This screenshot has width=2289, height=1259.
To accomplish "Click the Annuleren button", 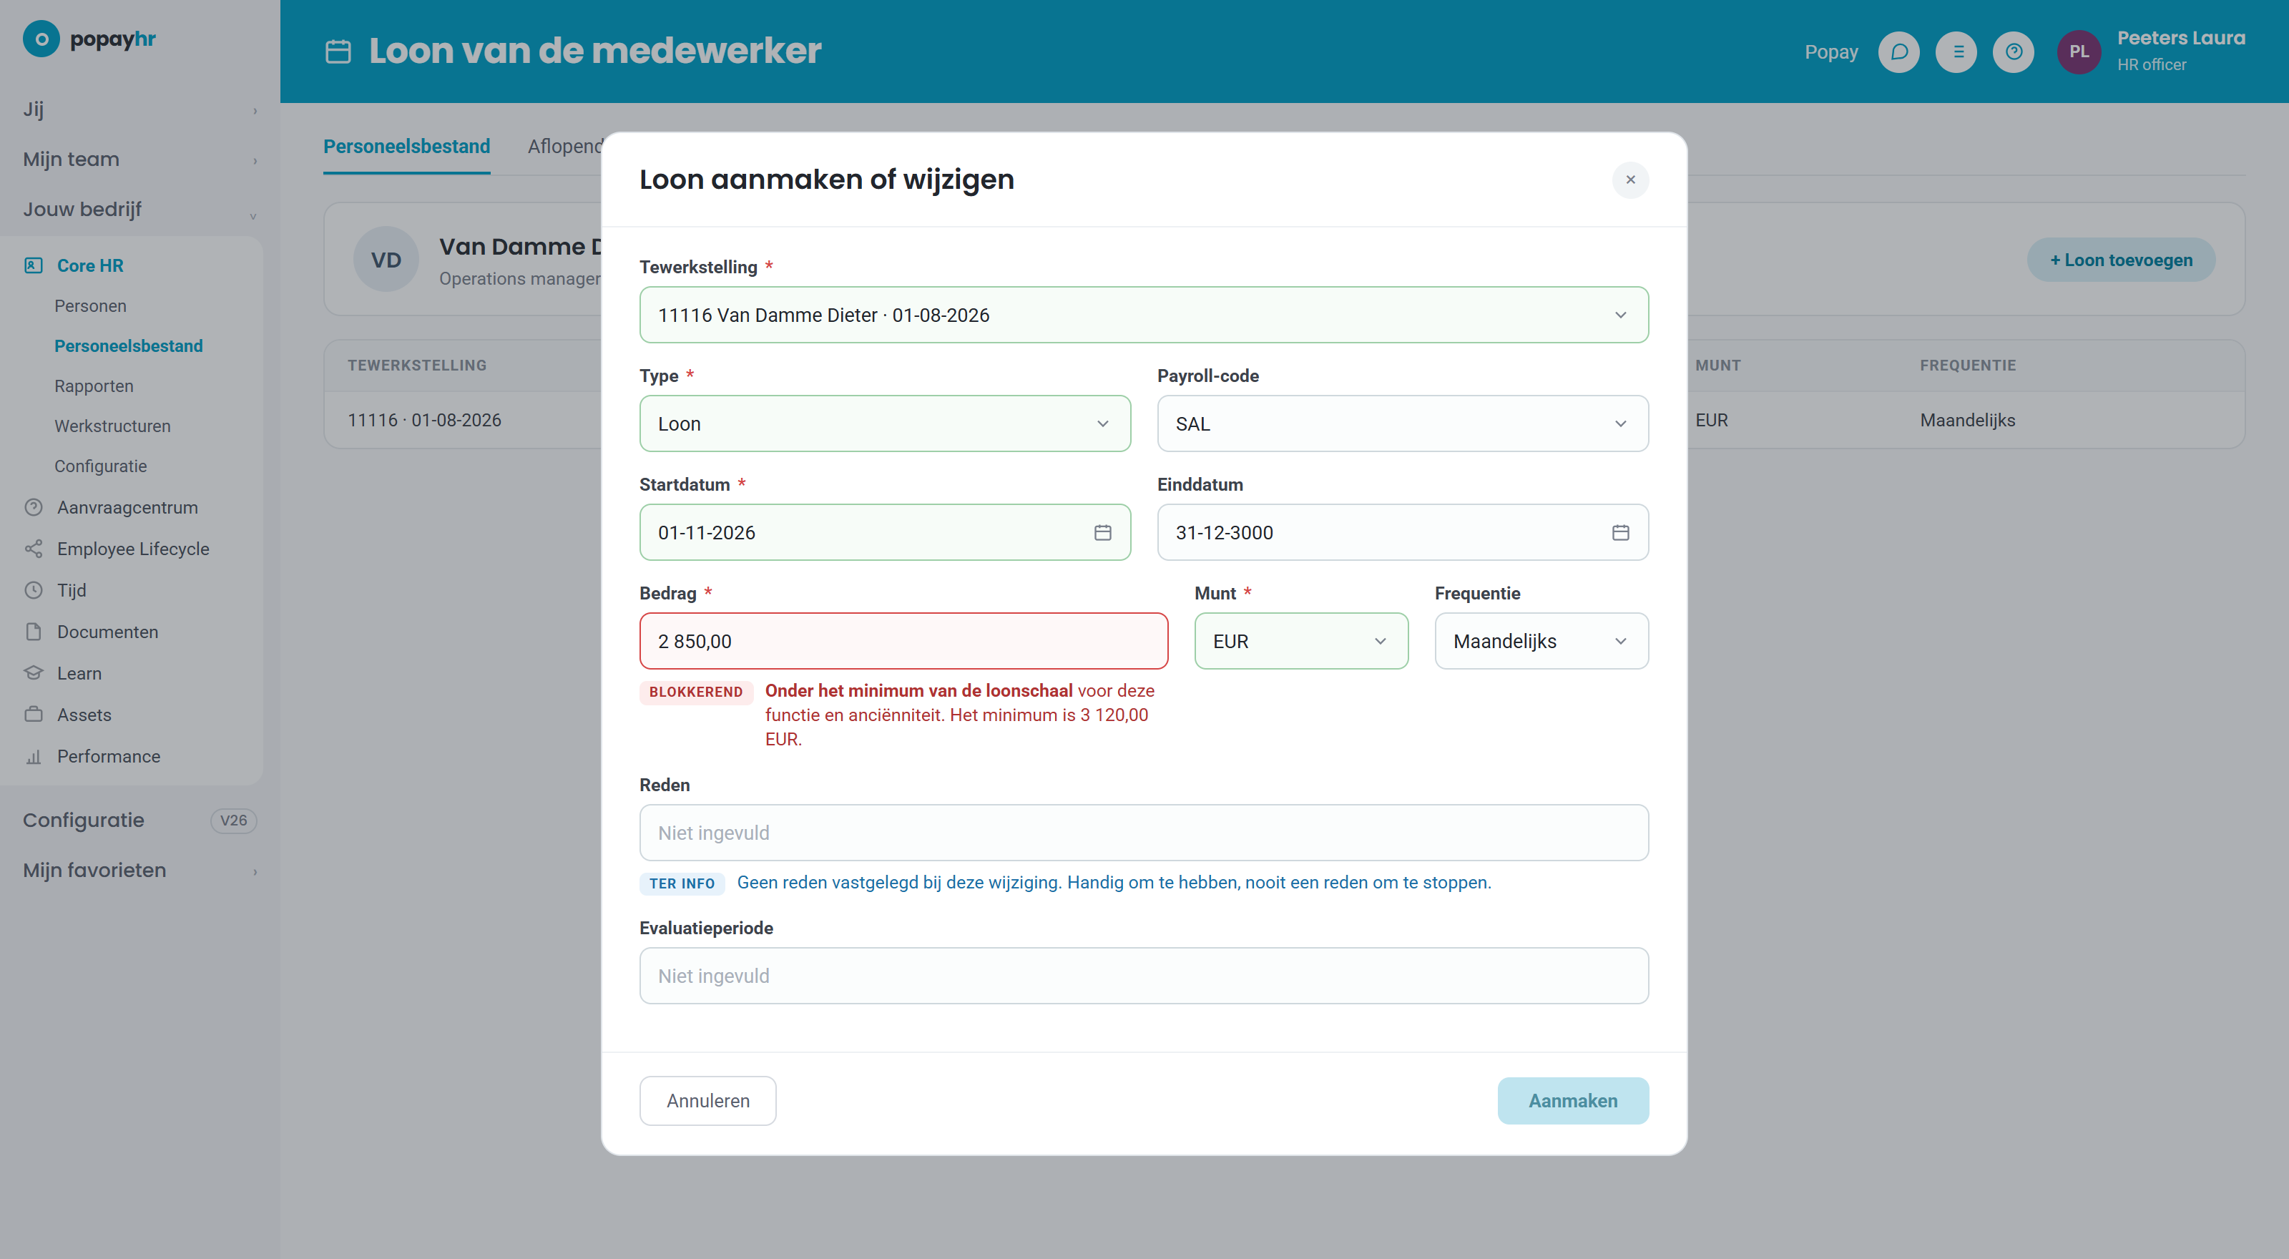I will tap(707, 1101).
